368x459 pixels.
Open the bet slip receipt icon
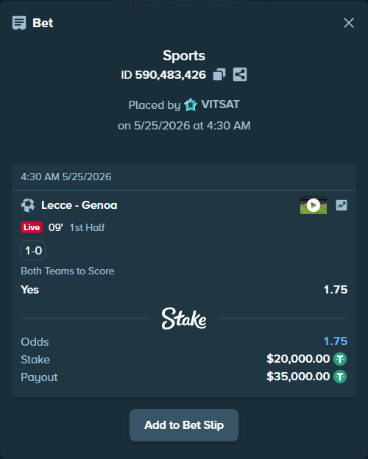click(x=19, y=23)
